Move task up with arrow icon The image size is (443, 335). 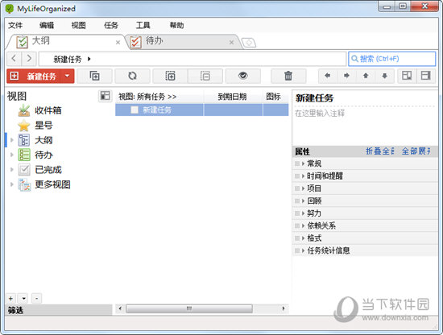click(x=366, y=76)
